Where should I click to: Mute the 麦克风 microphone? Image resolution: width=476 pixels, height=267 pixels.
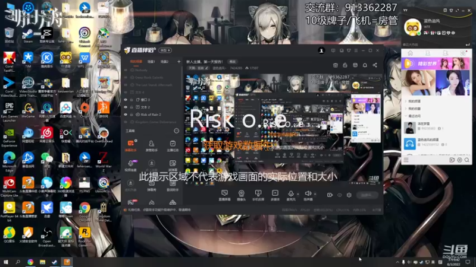point(290,195)
